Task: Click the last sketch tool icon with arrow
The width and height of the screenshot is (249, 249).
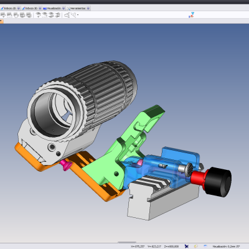Action: pos(73,15)
